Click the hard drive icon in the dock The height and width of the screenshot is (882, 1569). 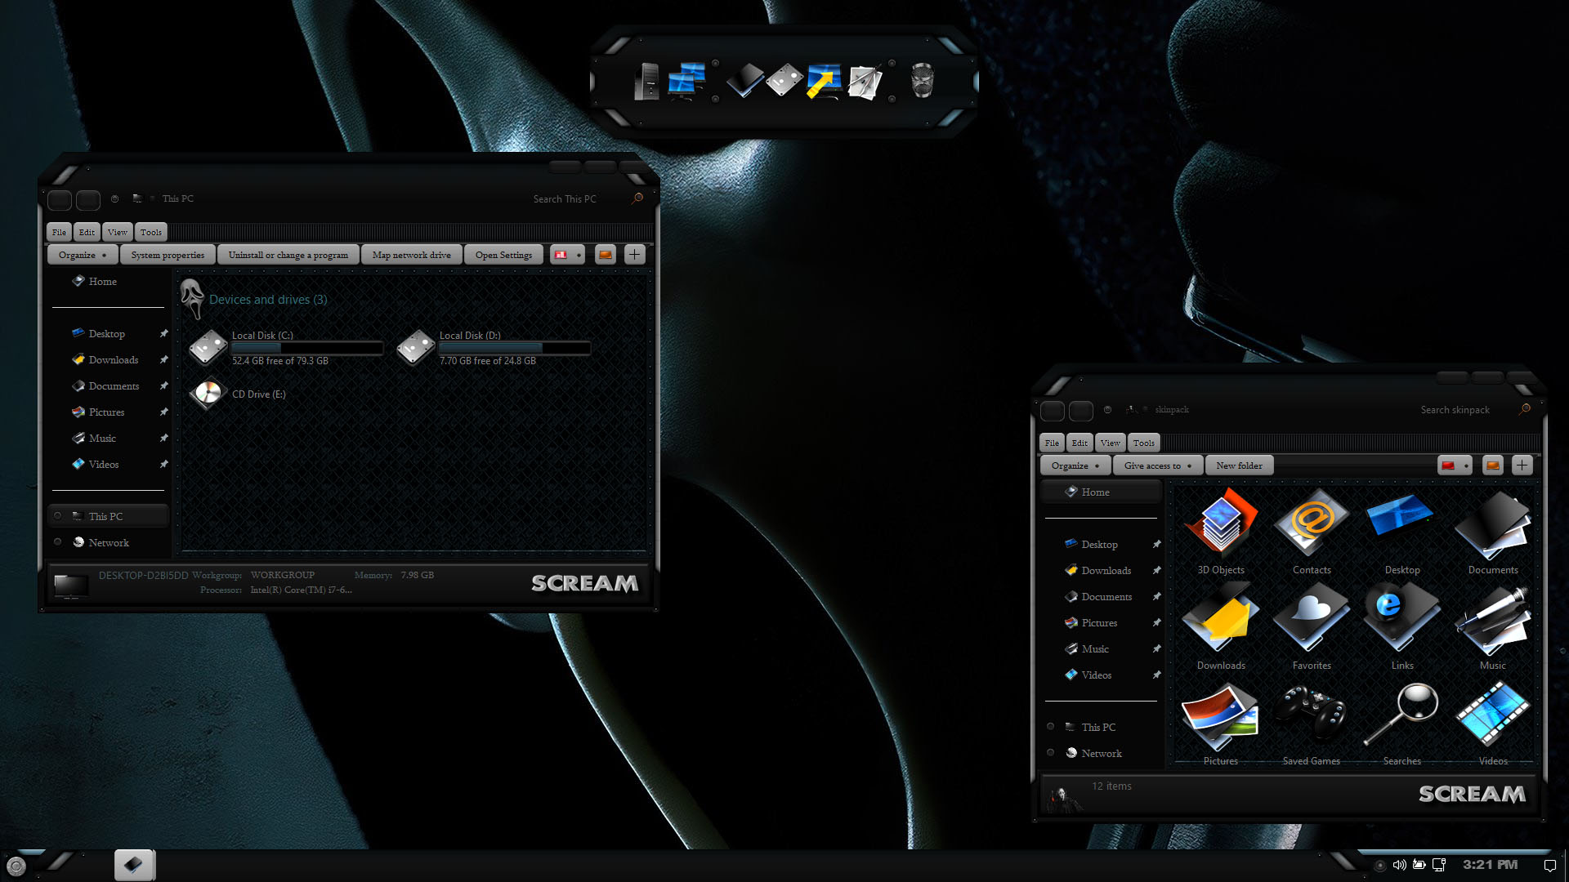(x=784, y=81)
